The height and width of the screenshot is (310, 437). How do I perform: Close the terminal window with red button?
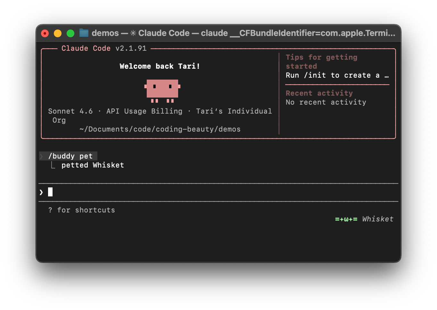click(45, 33)
